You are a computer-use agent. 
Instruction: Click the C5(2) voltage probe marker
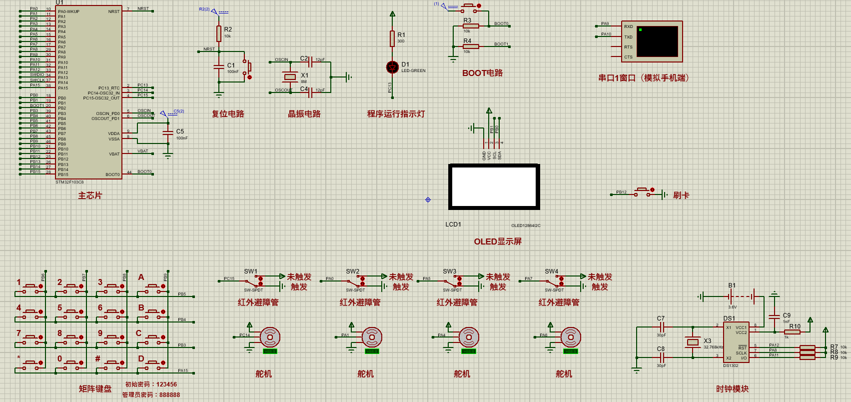pyautogui.click(x=163, y=113)
